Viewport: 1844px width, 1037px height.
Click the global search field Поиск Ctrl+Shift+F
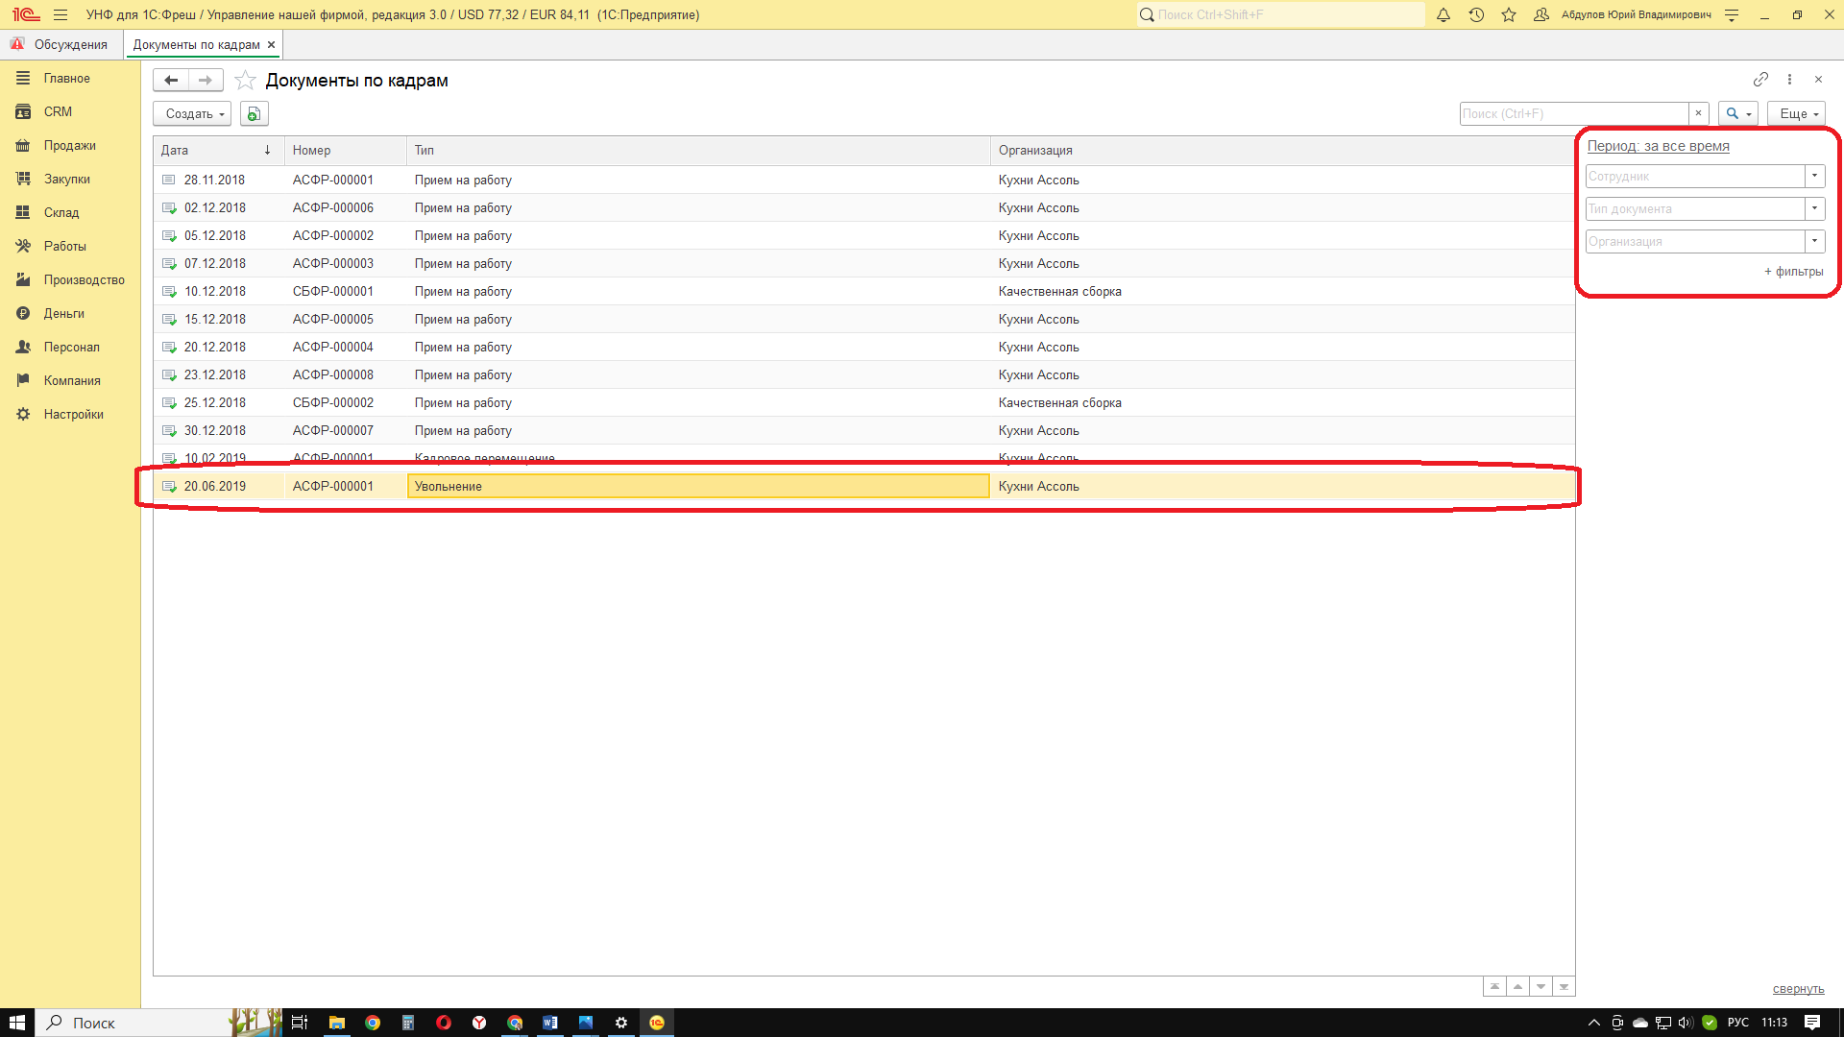coord(1280,14)
